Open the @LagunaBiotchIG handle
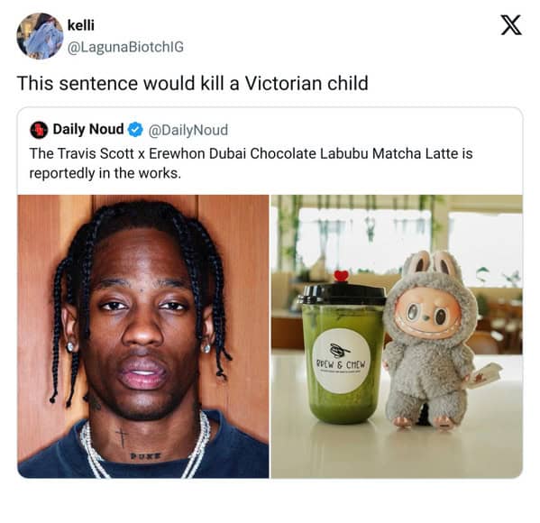The width and height of the screenshot is (540, 523). point(125,47)
